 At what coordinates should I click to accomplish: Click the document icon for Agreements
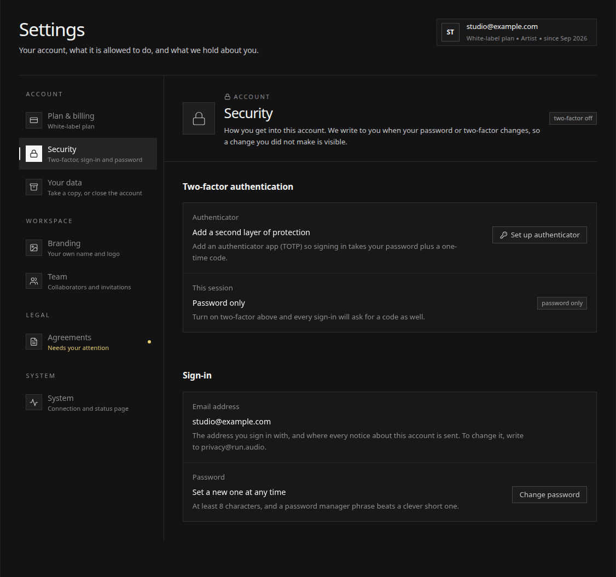pos(34,342)
